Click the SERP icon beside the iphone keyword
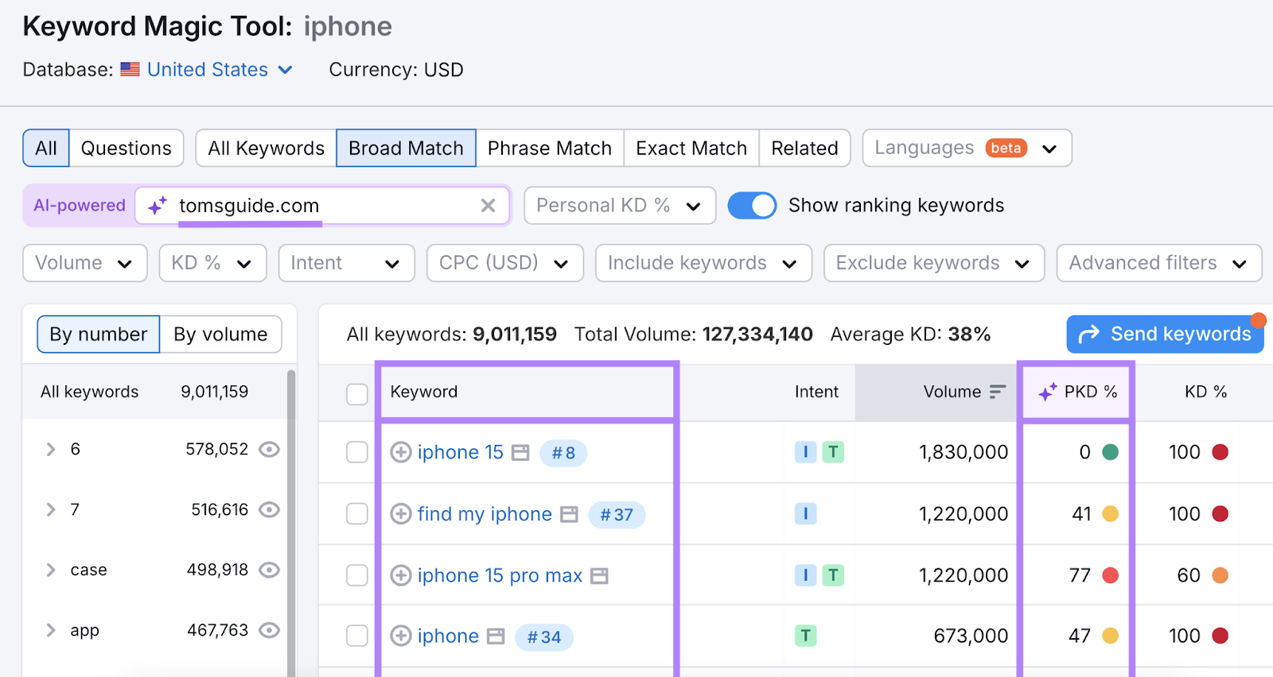Screen dimensions: 1273x677 [x=496, y=636]
